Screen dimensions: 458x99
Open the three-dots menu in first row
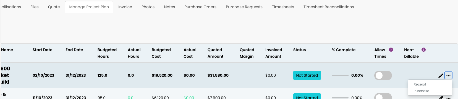point(448,75)
